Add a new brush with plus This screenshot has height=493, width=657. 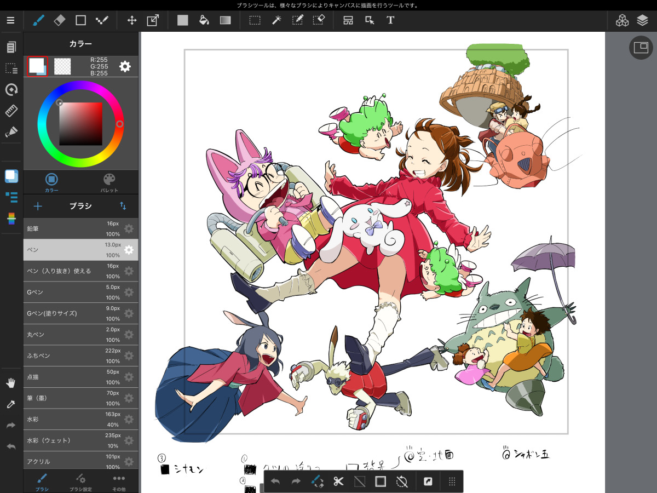pos(38,206)
